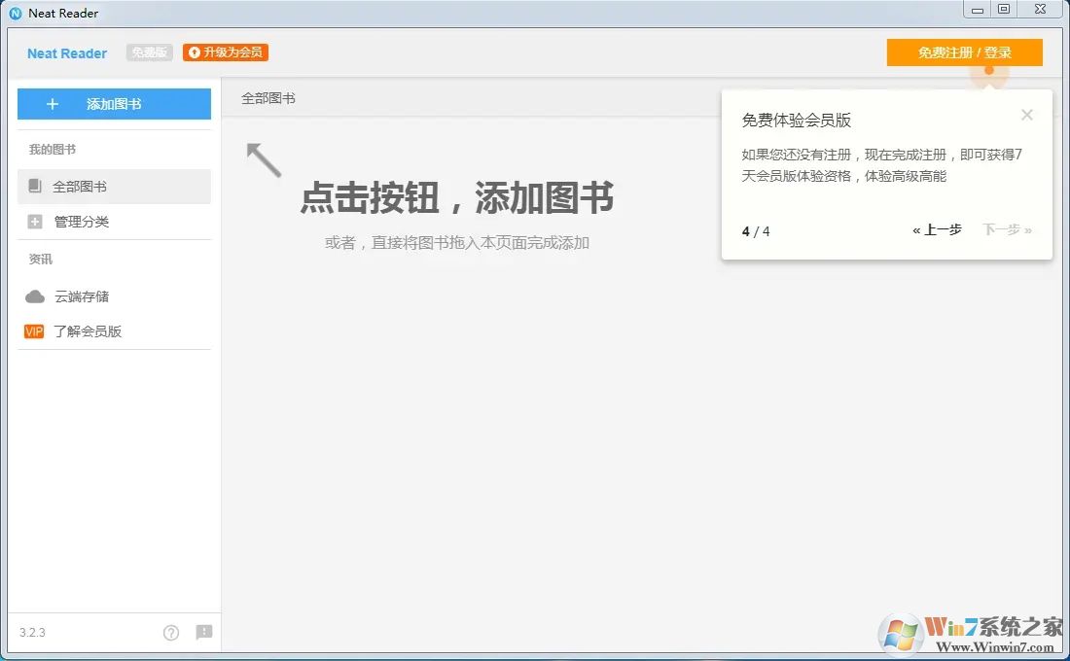Viewport: 1070px width, 661px height.
Task: Open 管理分类 category management
Action: click(x=114, y=222)
